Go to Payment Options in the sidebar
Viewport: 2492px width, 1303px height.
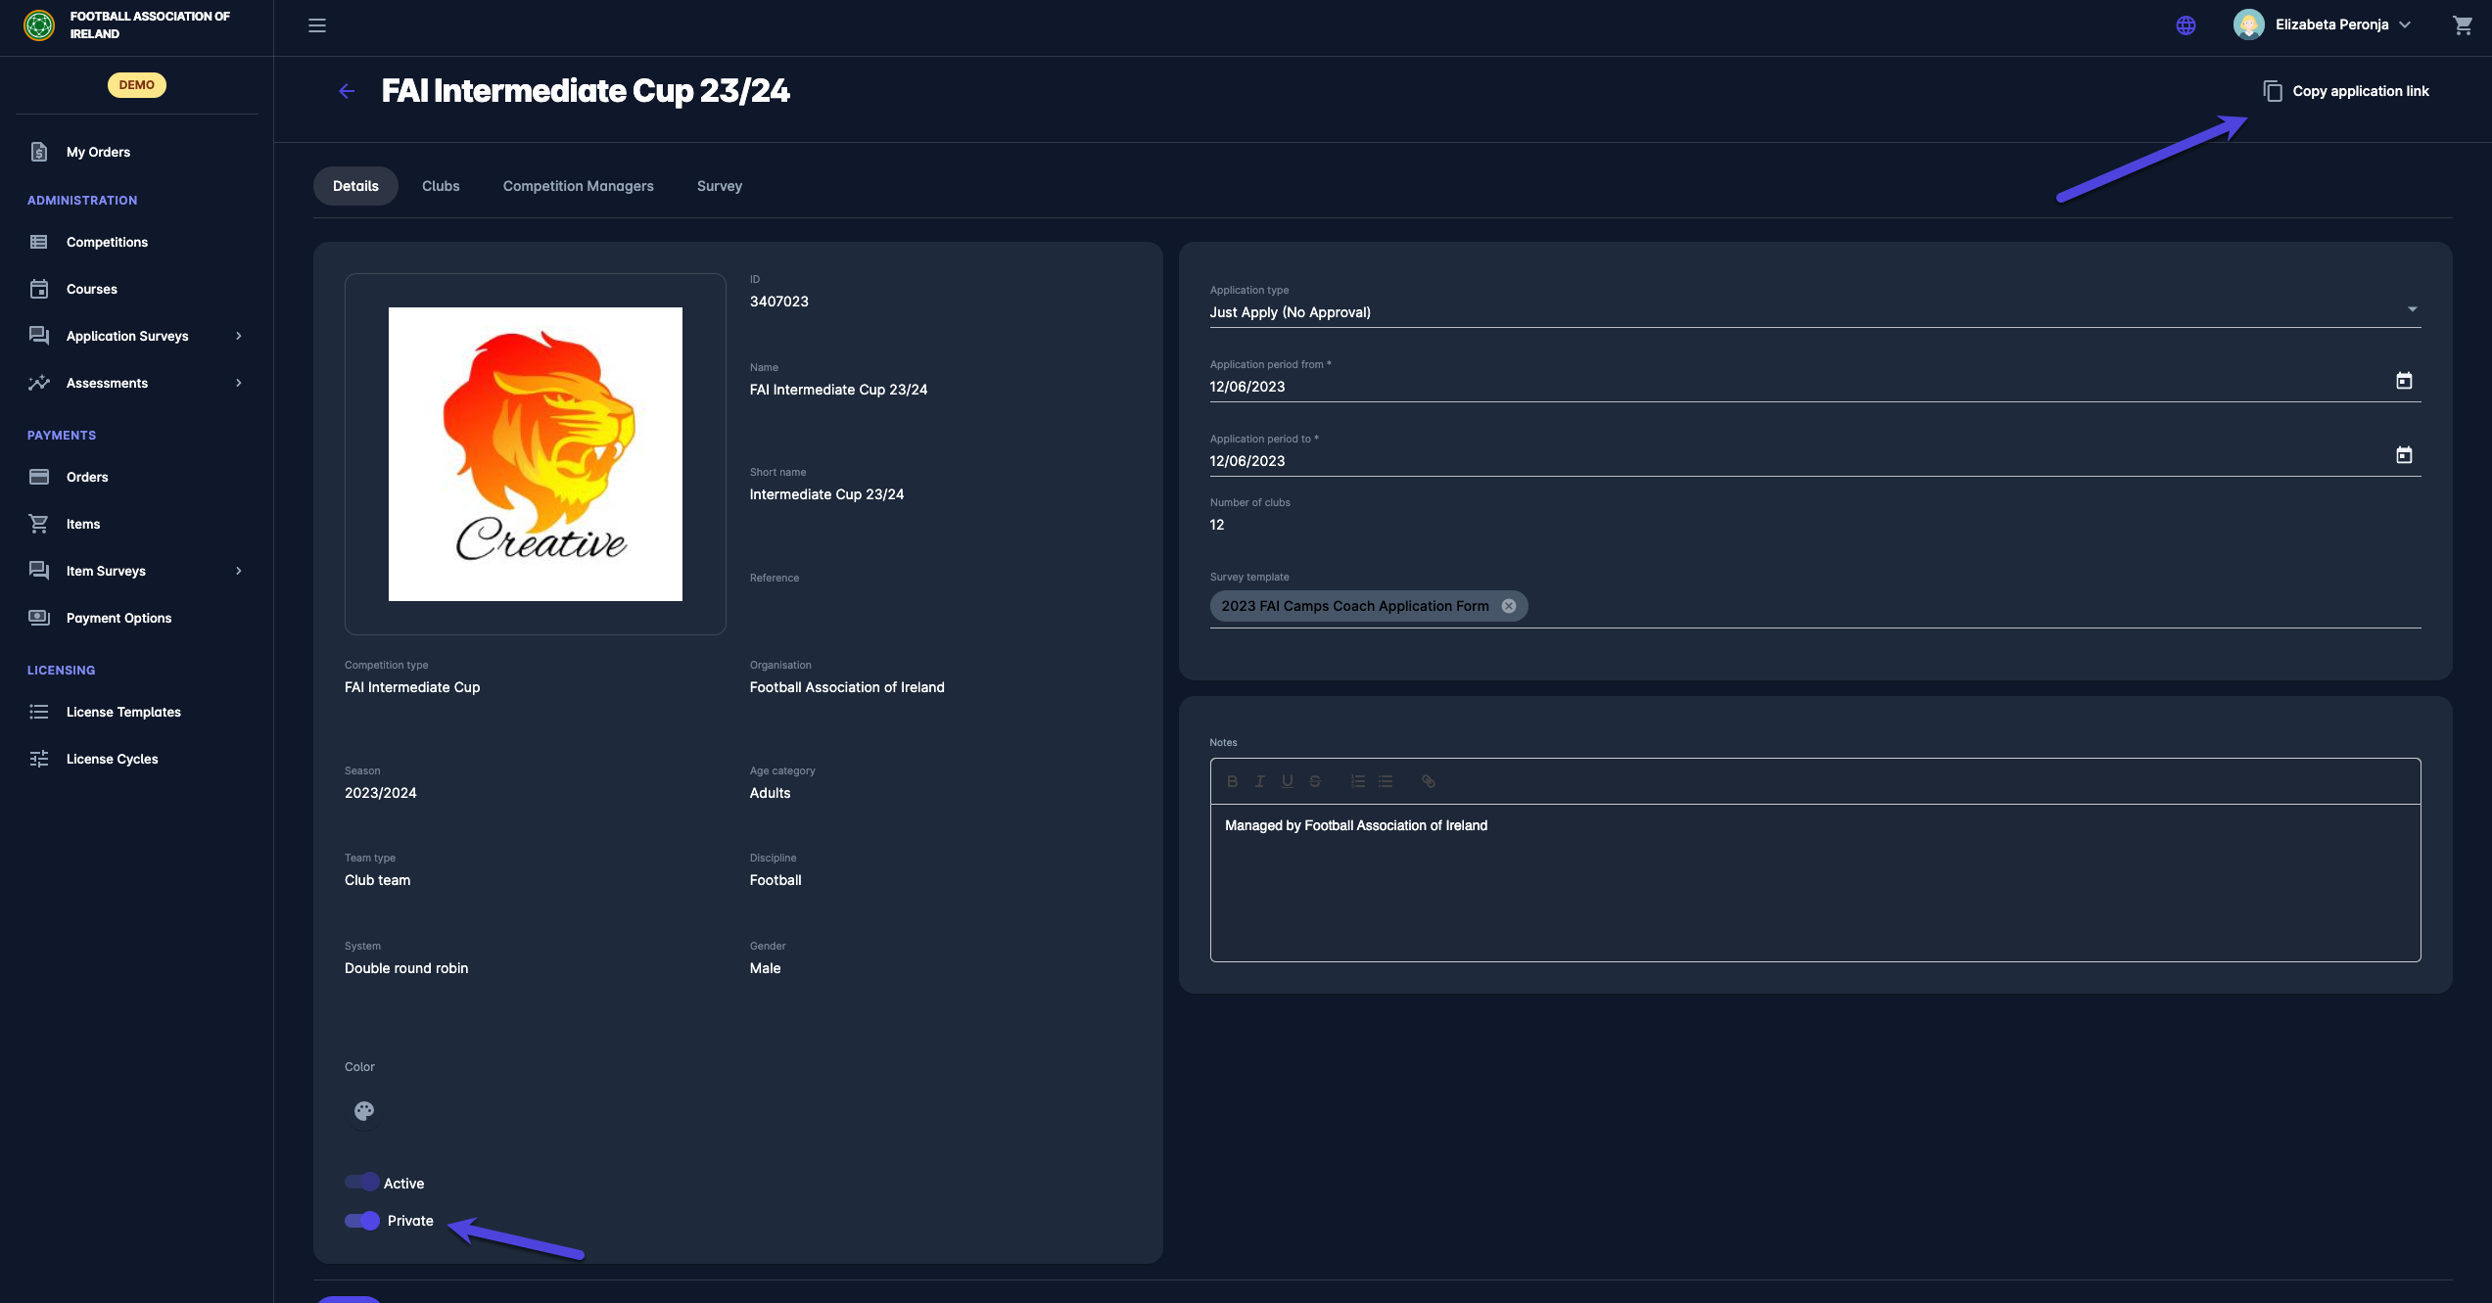(x=118, y=618)
